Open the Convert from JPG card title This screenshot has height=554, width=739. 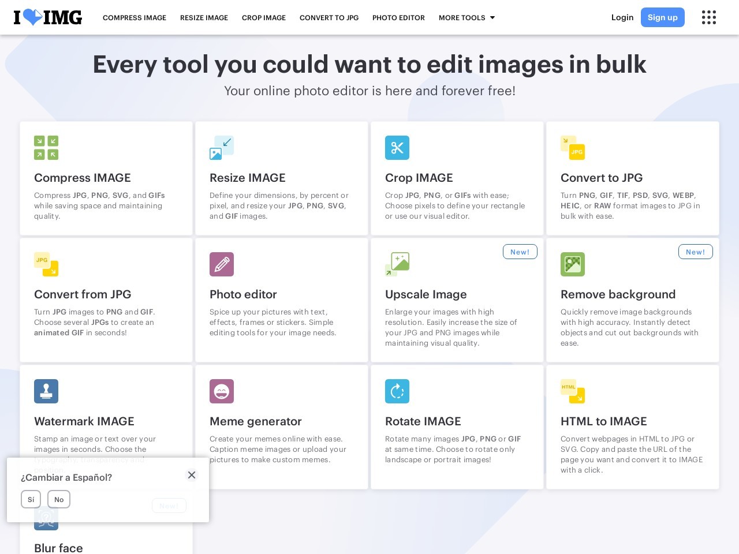pos(83,294)
